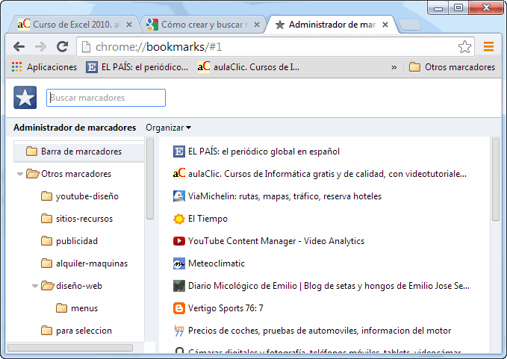Select Barra de marcadores folder in tree
The width and height of the screenshot is (507, 359).
(79, 152)
